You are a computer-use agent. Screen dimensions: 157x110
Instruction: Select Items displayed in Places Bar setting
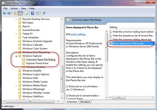coord(128,43)
